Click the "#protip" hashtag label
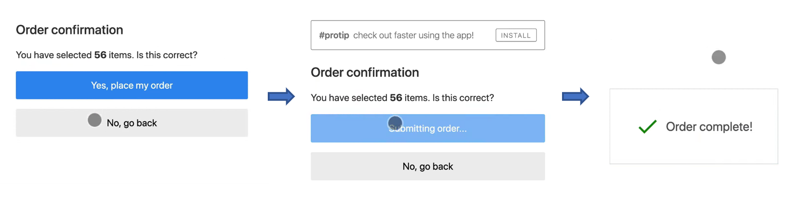 pos(334,35)
